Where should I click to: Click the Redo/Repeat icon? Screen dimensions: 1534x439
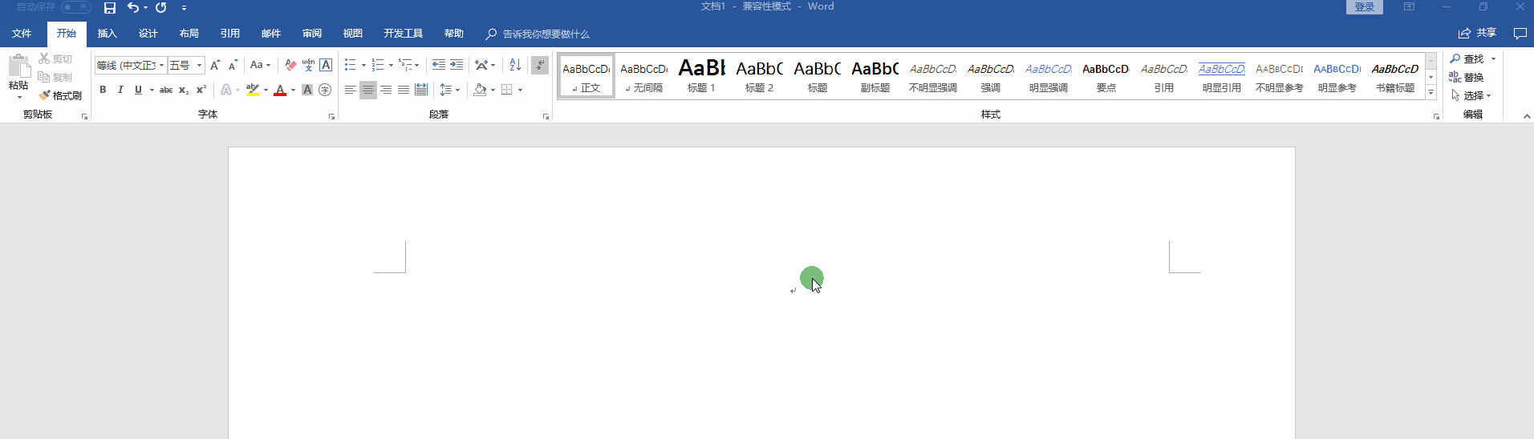tap(161, 8)
